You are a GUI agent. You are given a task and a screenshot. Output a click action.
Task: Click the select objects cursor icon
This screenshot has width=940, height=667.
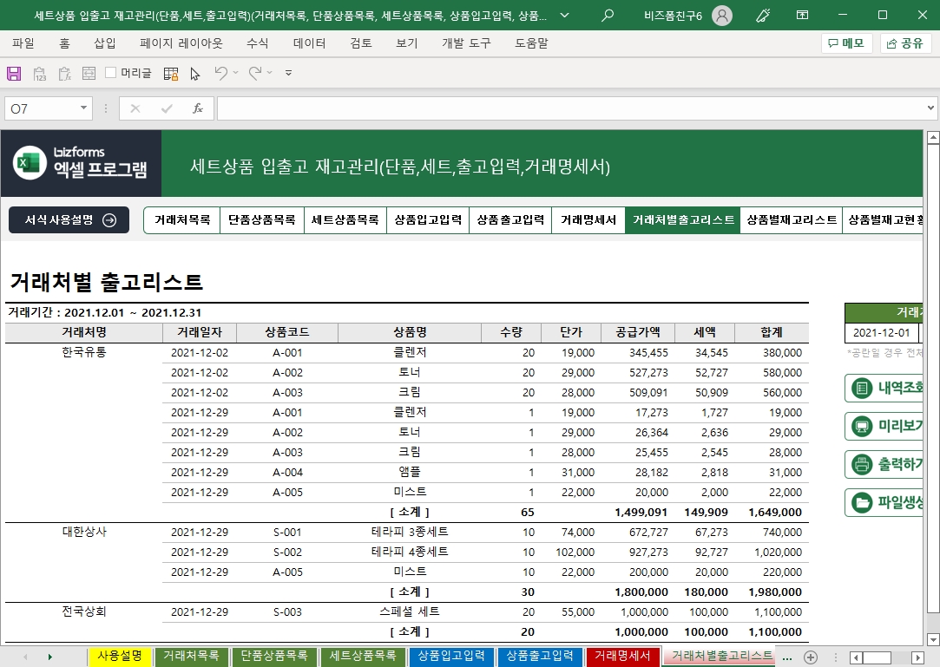pos(195,74)
